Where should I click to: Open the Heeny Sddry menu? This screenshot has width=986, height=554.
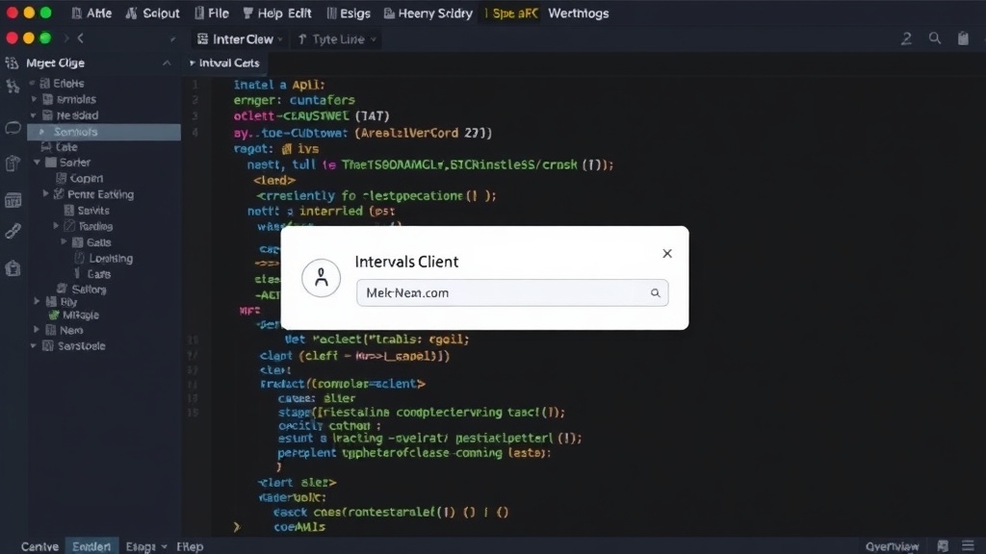click(428, 13)
